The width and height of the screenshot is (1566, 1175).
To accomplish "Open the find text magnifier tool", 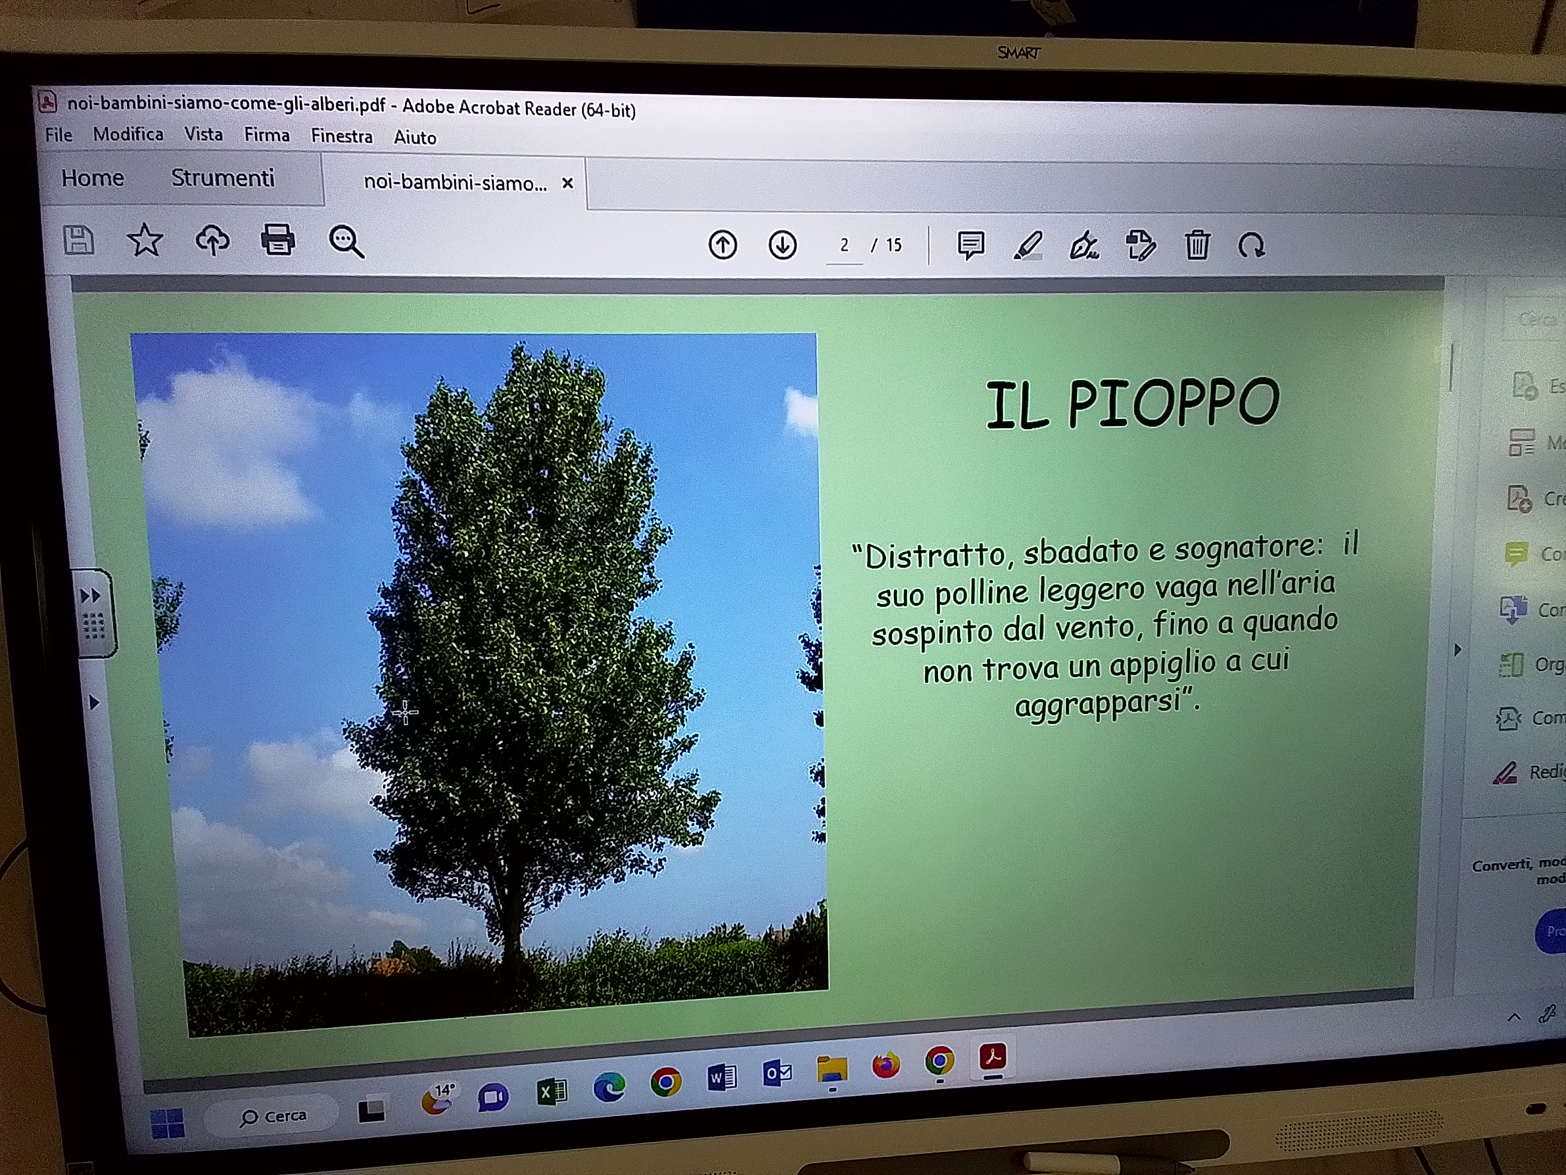I will [346, 241].
